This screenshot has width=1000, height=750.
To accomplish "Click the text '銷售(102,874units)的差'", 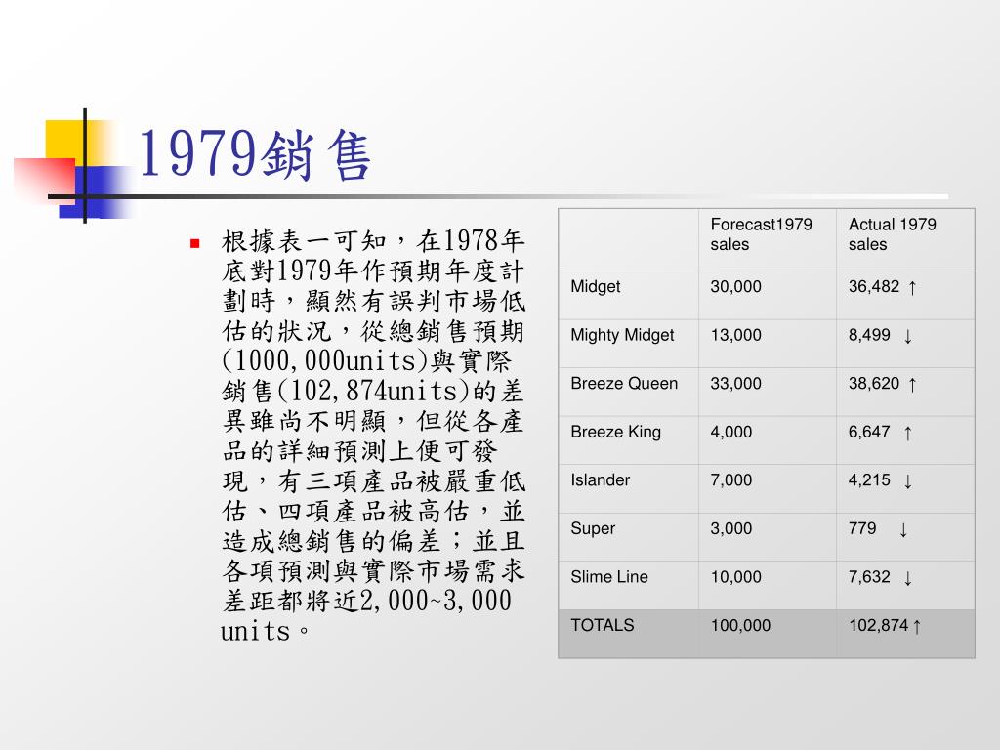I will [x=373, y=391].
